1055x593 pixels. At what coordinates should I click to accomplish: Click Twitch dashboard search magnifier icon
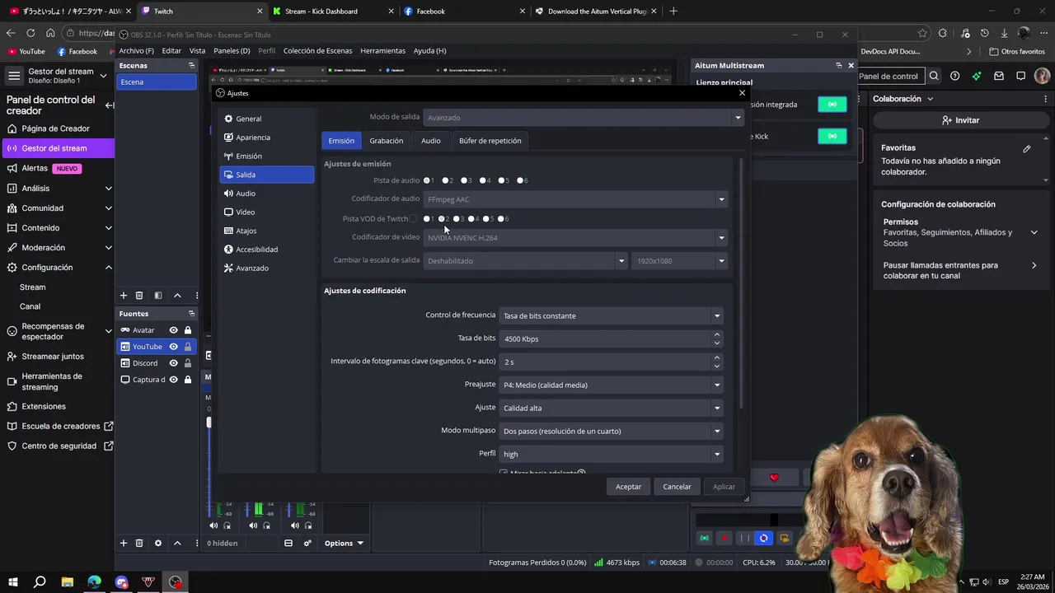click(934, 76)
